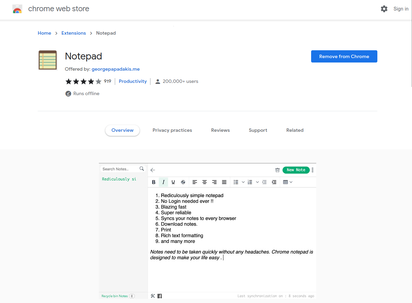The image size is (412, 303).
Task: Click the New Note button
Action: (296, 170)
